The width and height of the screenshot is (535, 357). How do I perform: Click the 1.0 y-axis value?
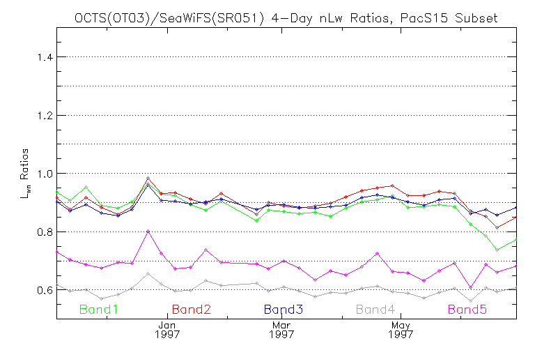45,174
